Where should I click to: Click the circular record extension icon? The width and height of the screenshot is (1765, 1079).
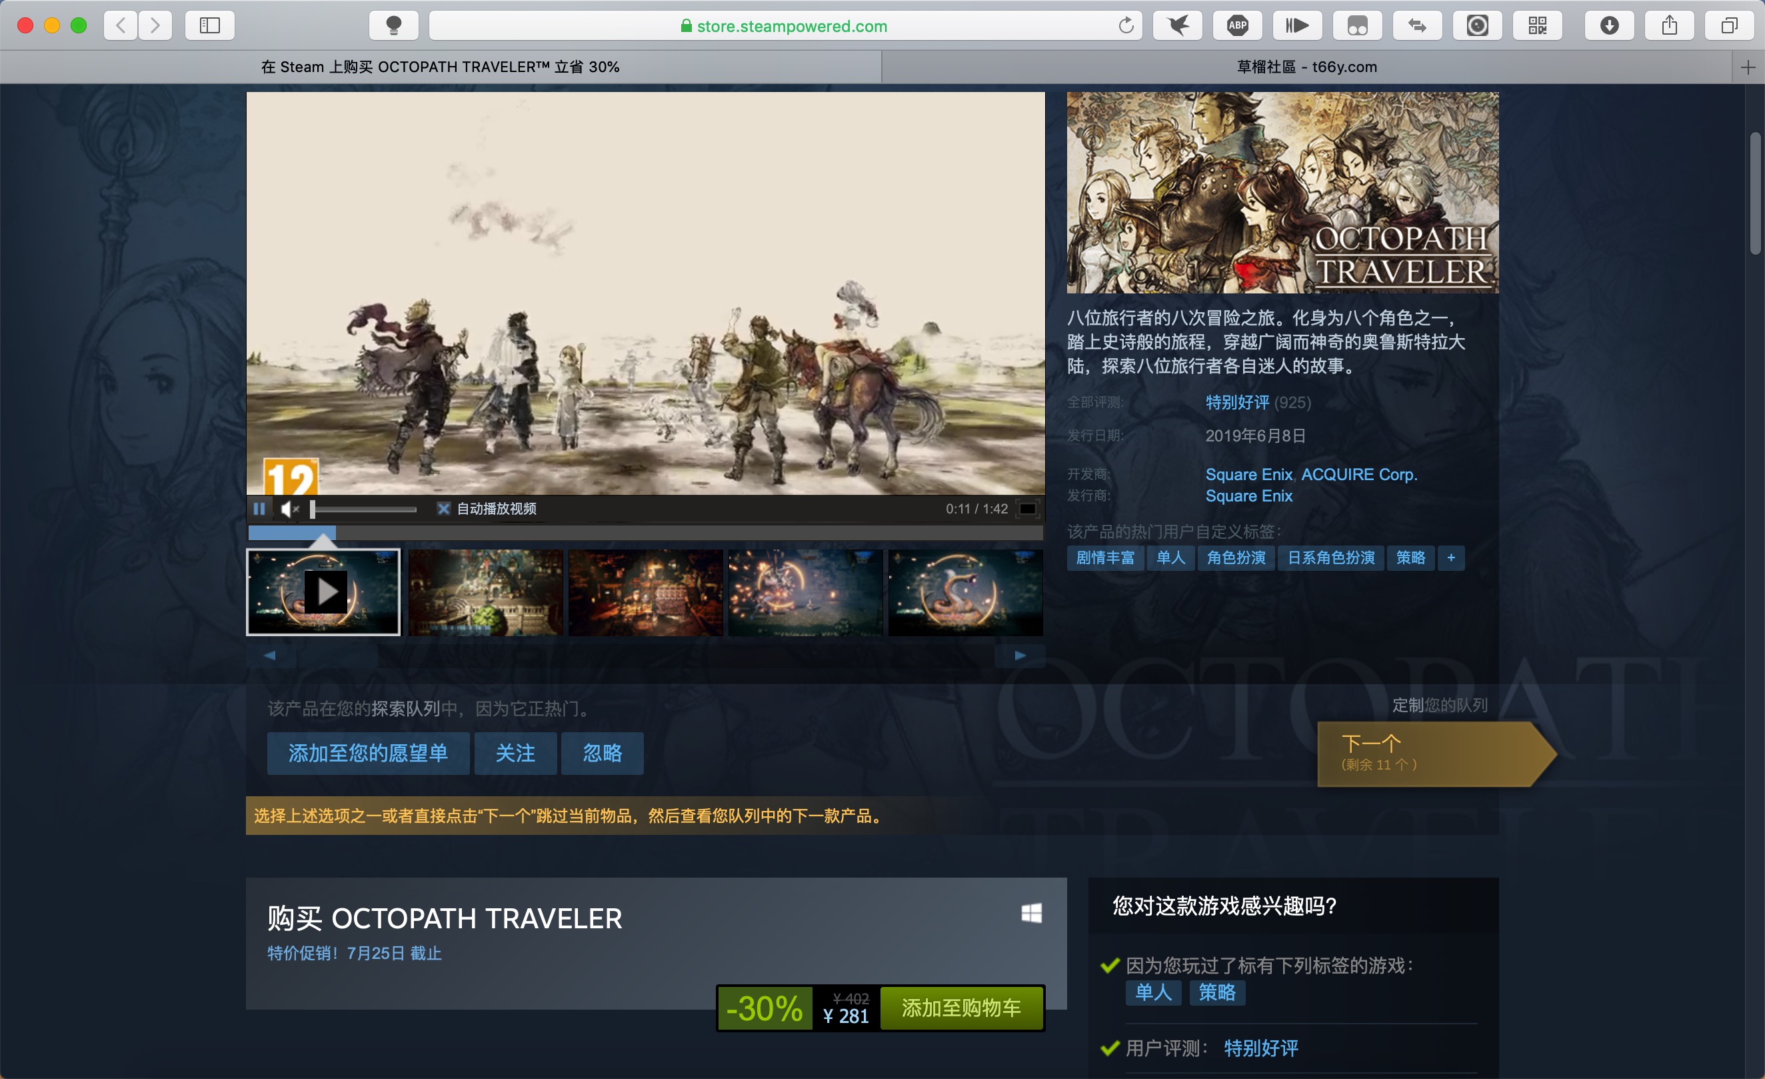tap(1478, 26)
